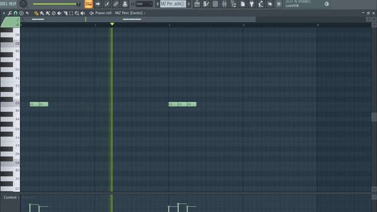Toggle the orange countdown-before-recording button
Screen dimensions: 377x212
coord(89,4)
